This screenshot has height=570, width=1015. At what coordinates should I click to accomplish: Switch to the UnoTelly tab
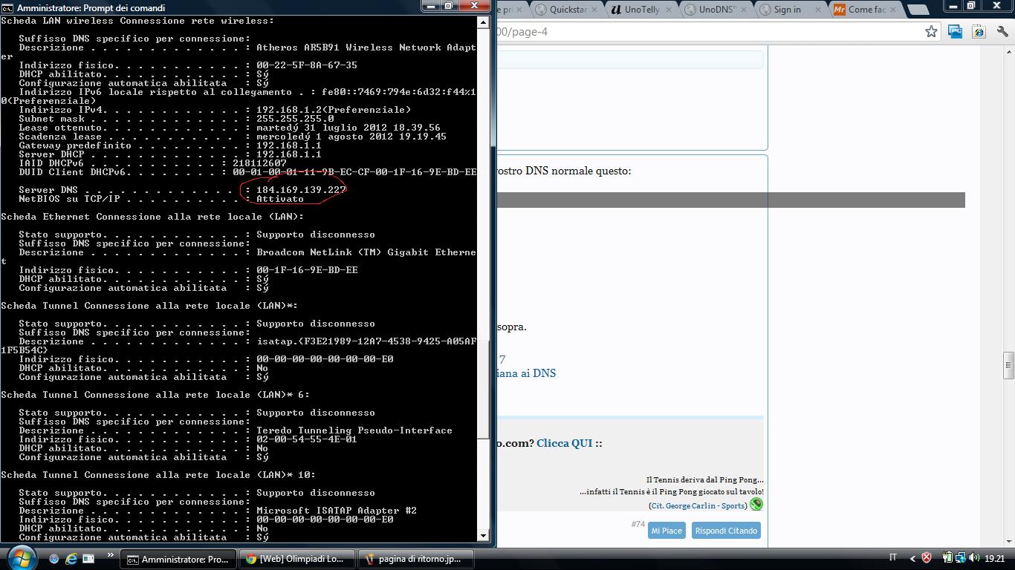point(641,10)
